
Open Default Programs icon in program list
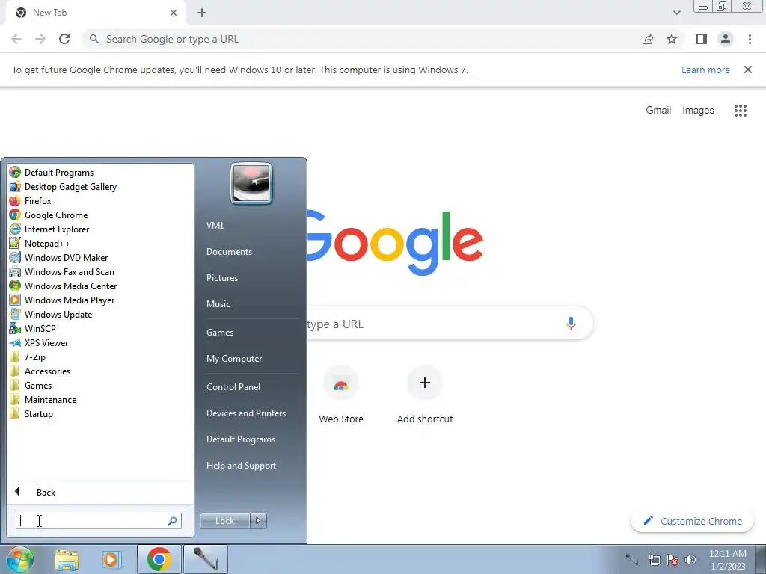[x=15, y=173]
